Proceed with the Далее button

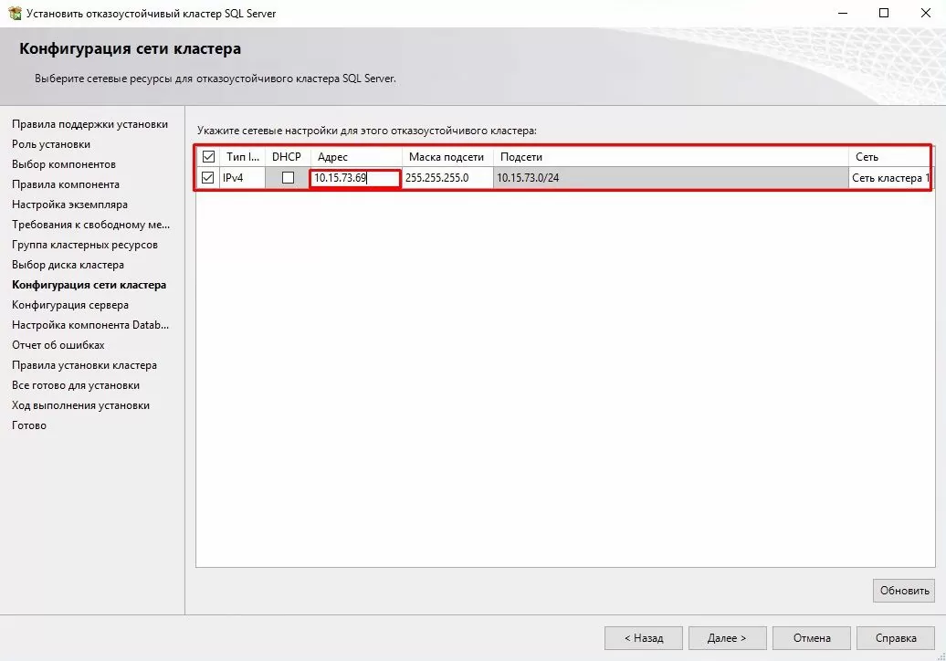[728, 638]
